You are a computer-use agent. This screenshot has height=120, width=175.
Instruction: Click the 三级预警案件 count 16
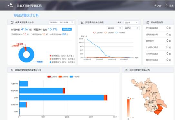click(x=25, y=34)
